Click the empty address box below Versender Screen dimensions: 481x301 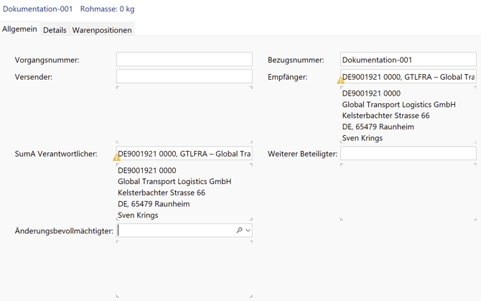184,115
